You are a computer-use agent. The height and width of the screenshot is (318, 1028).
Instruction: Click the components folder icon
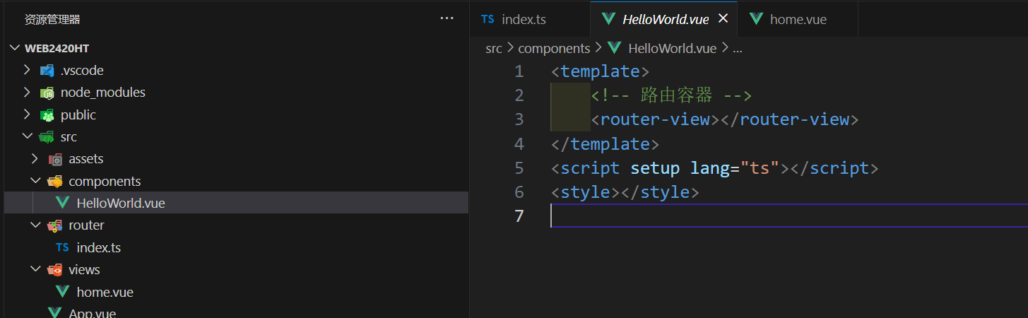tap(55, 182)
